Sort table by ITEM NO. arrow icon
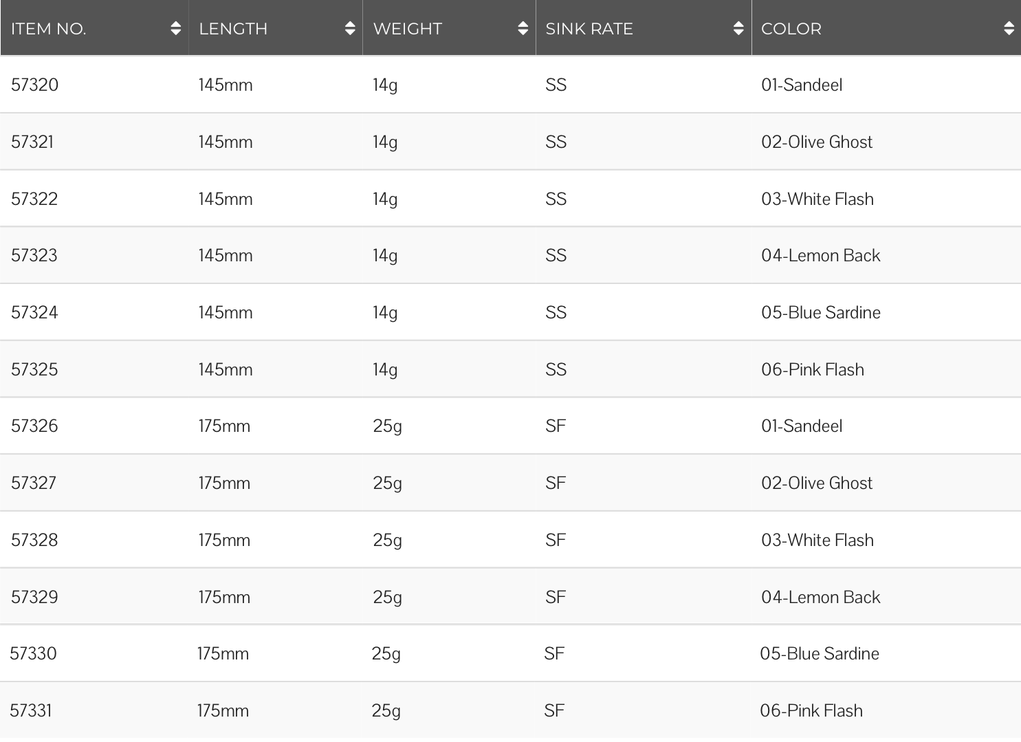The height and width of the screenshot is (742, 1021). pyautogui.click(x=176, y=28)
